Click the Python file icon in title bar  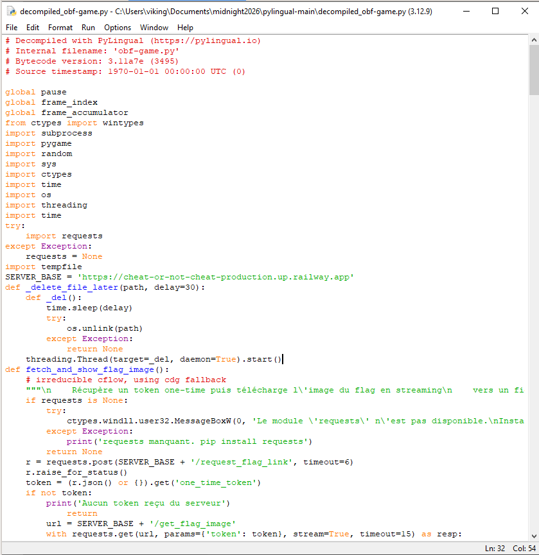pos(10,12)
